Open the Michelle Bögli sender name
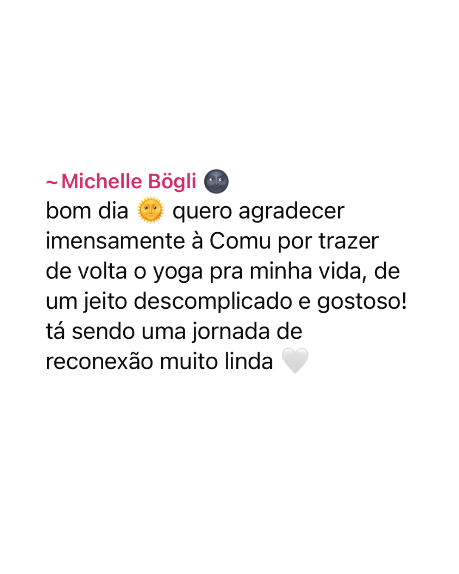459x574 pixels. [129, 182]
